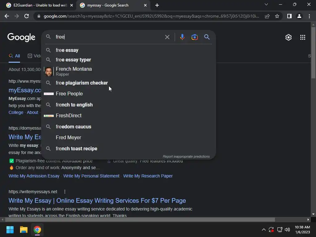Open 'Write My Admission Essay' link

pos(34,176)
